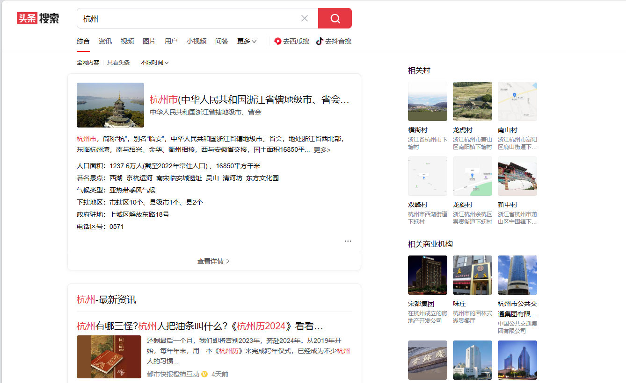The image size is (626, 383).
Task: Open the 西湖 attraction link
Action: [116, 178]
